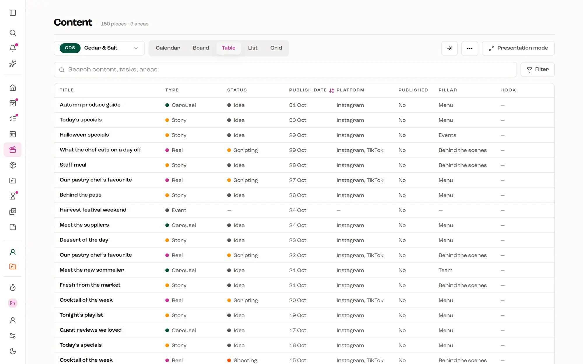Switch to the Calendar view tab
The height and width of the screenshot is (364, 583).
(168, 48)
